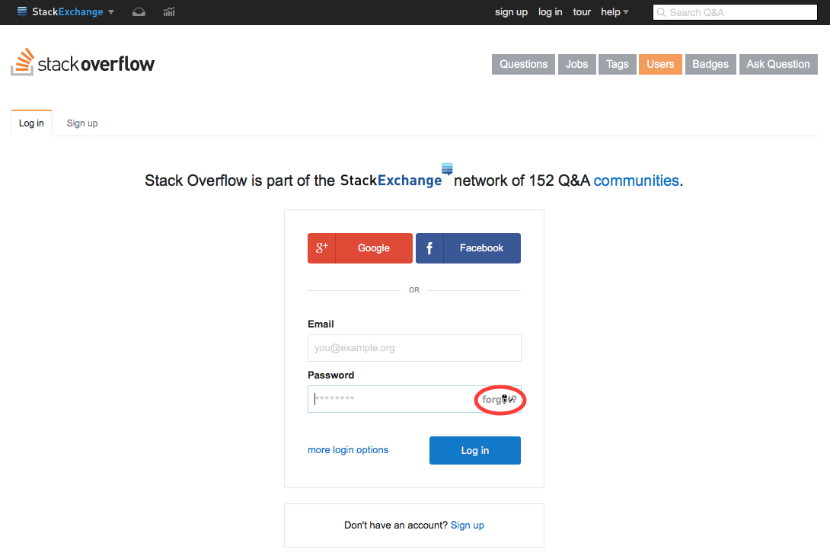830x559 pixels.
Task: Click the Ask Question button
Action: click(777, 64)
